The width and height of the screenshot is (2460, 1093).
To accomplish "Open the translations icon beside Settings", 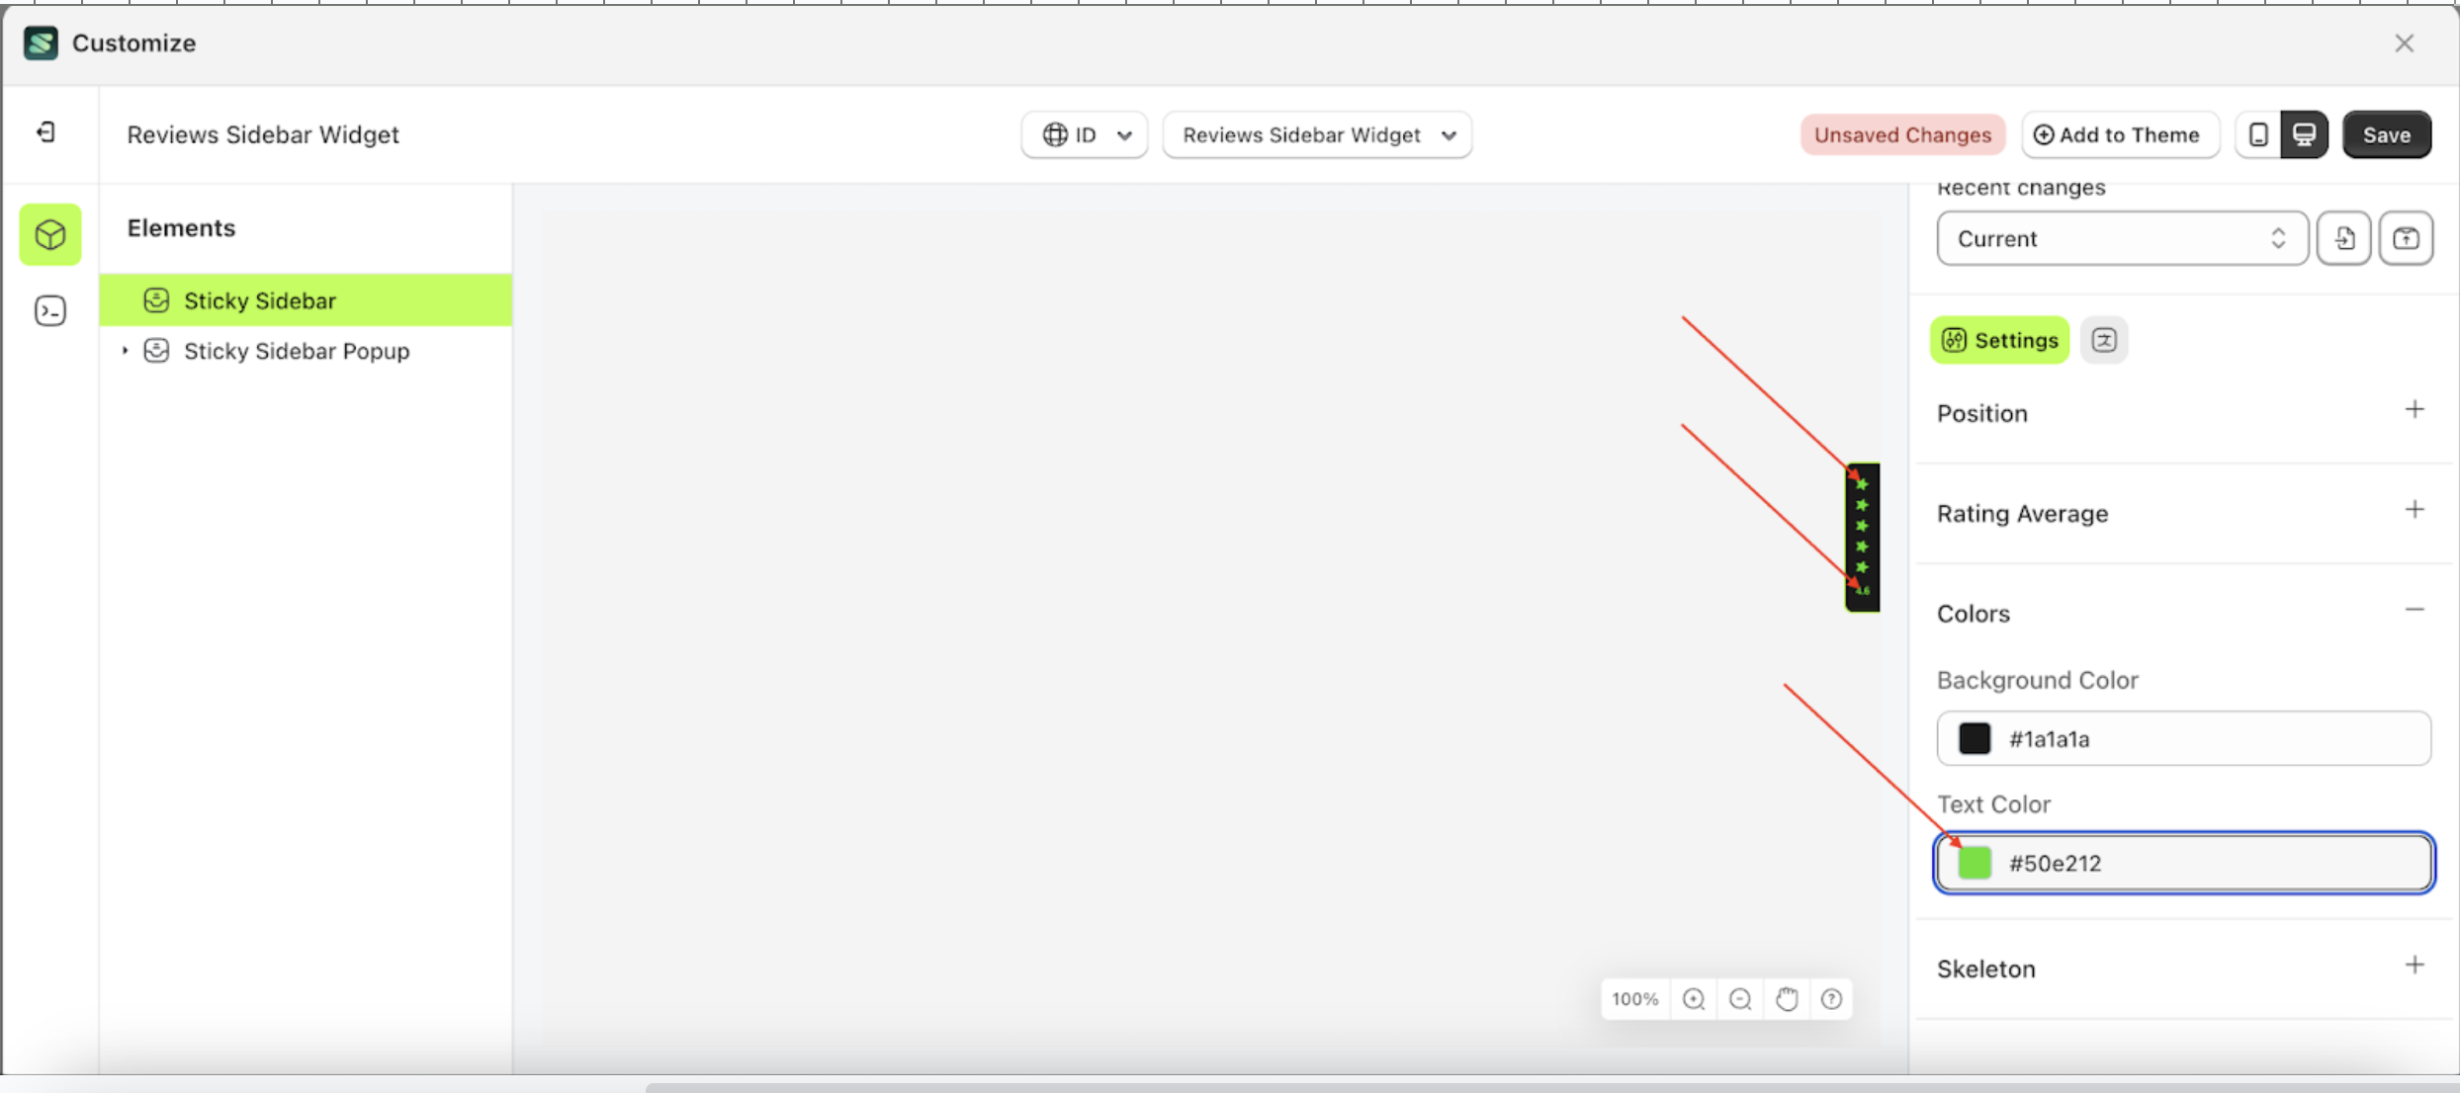I will tap(2105, 340).
